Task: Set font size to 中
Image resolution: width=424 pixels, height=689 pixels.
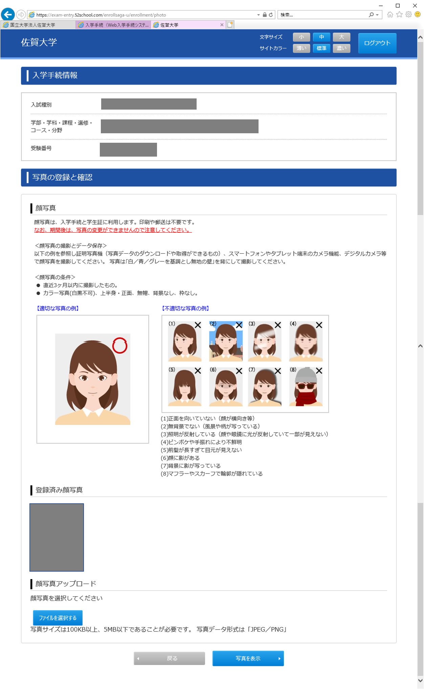Action: click(x=321, y=37)
